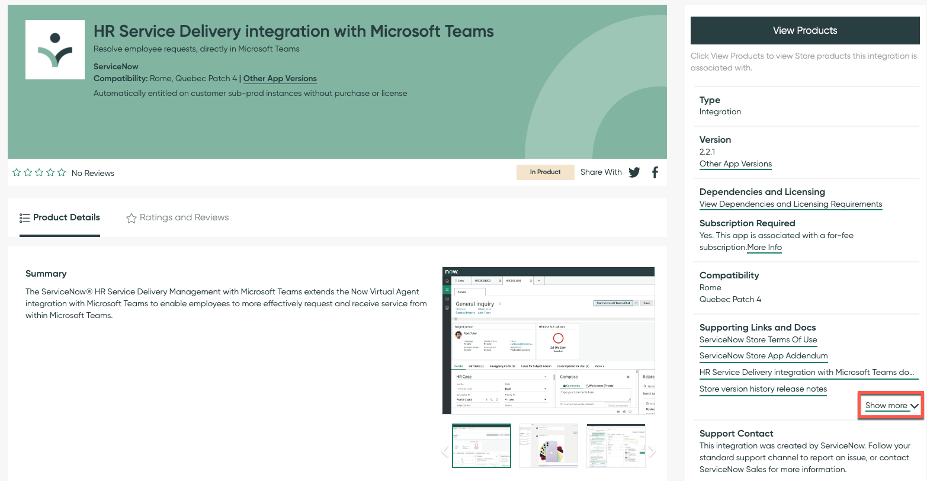Click the Product Details list icon

[24, 218]
